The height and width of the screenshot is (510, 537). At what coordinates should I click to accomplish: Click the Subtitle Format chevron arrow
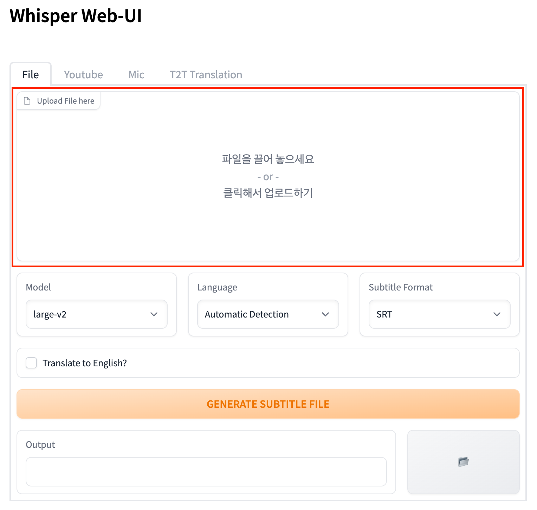click(x=497, y=314)
